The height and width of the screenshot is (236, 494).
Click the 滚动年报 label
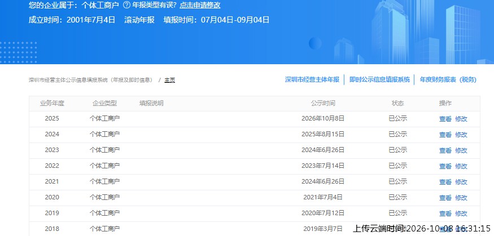tap(139, 20)
